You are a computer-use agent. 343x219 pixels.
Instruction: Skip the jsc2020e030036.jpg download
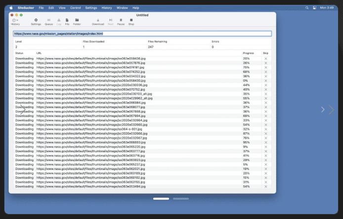[x=266, y=85]
